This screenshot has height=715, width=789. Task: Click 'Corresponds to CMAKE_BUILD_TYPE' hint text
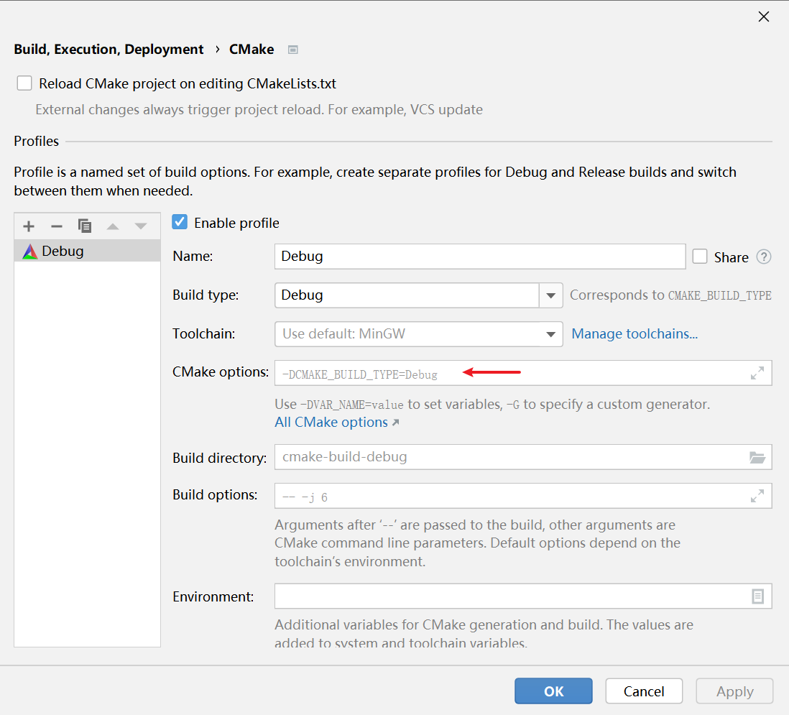pos(670,295)
